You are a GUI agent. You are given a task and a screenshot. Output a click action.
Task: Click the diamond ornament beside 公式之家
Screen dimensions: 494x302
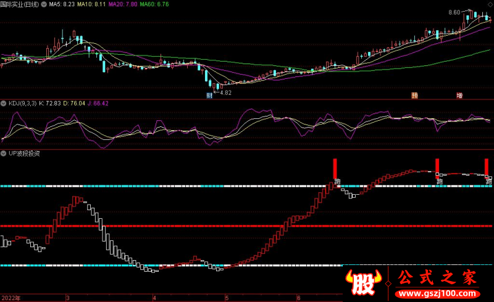388,284
